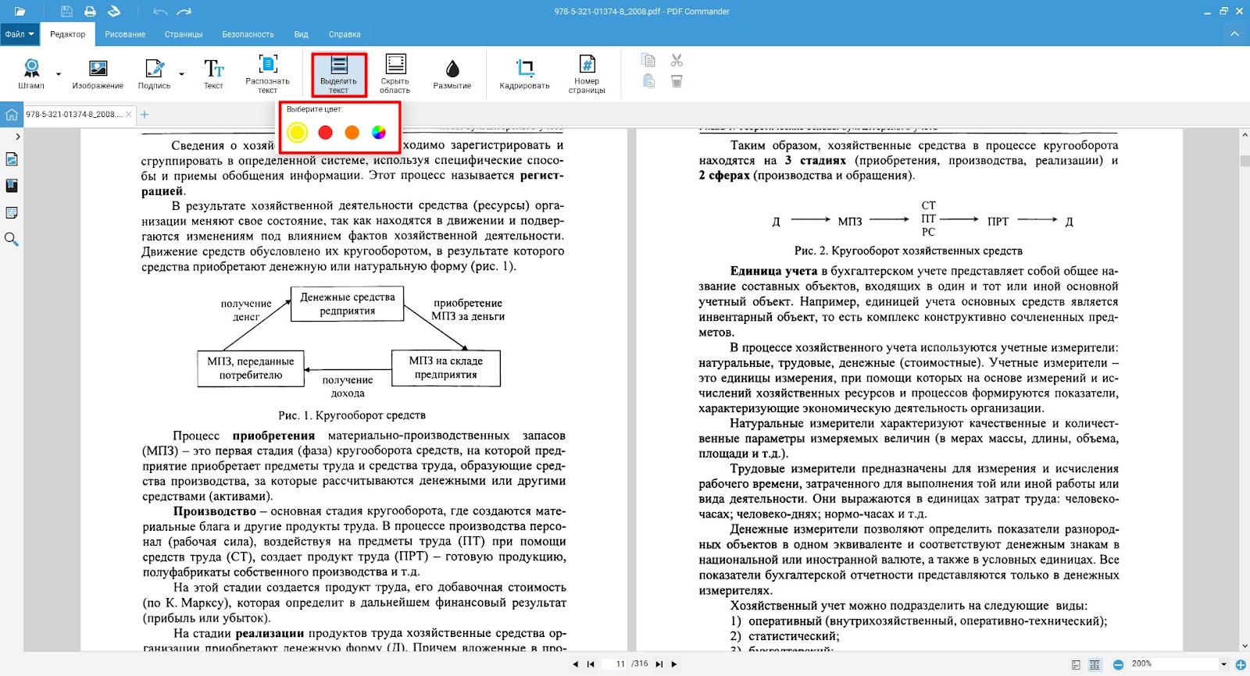Collapse the ribbon with chevron up
1250x676 pixels.
point(1234,34)
